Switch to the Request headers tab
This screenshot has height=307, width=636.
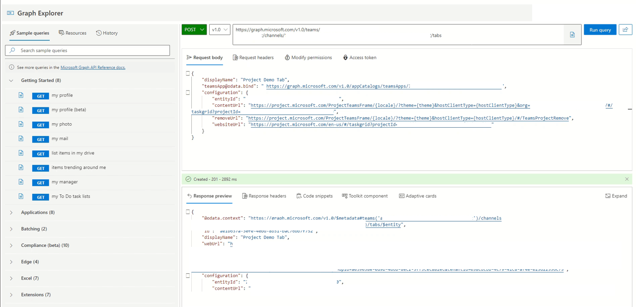pos(253,58)
